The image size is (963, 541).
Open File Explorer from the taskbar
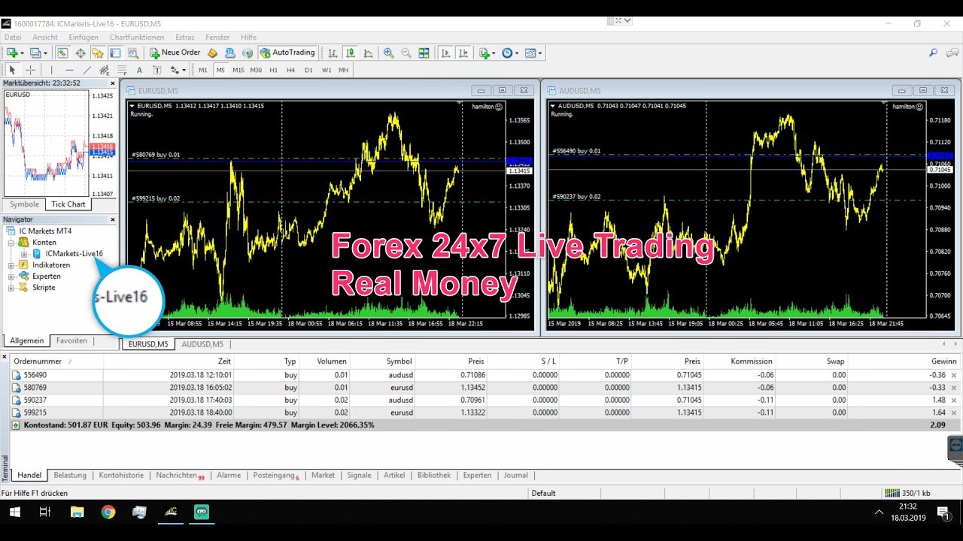click(x=77, y=512)
